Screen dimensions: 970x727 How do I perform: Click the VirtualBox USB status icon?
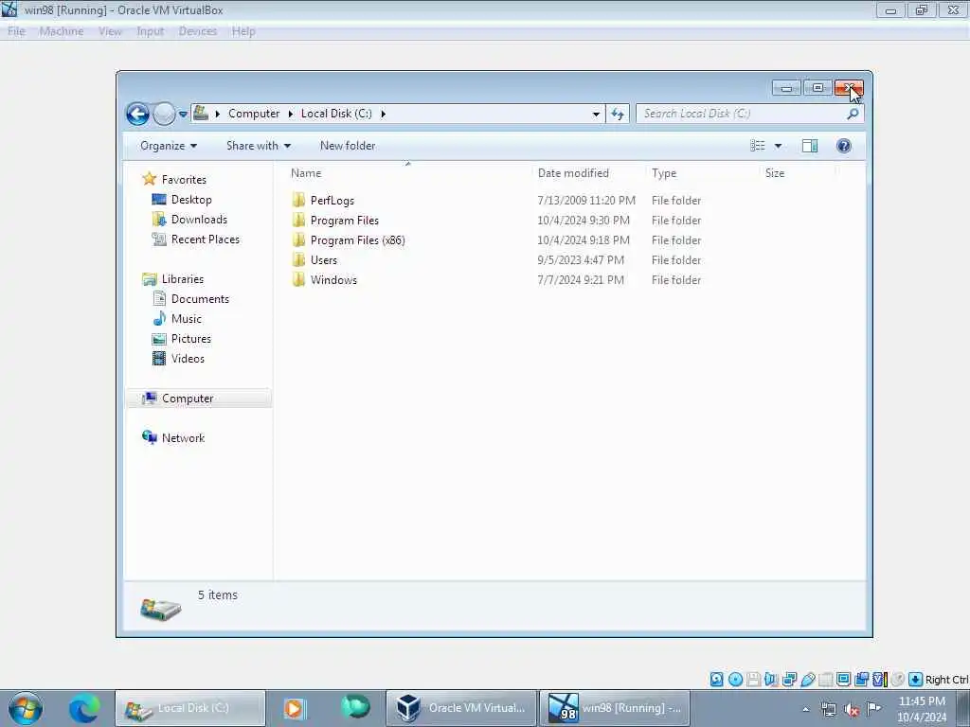click(x=808, y=680)
